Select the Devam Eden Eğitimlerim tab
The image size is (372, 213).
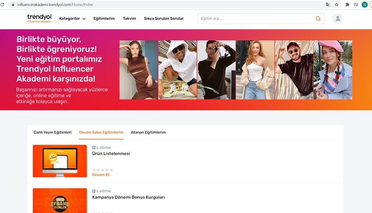(101, 132)
